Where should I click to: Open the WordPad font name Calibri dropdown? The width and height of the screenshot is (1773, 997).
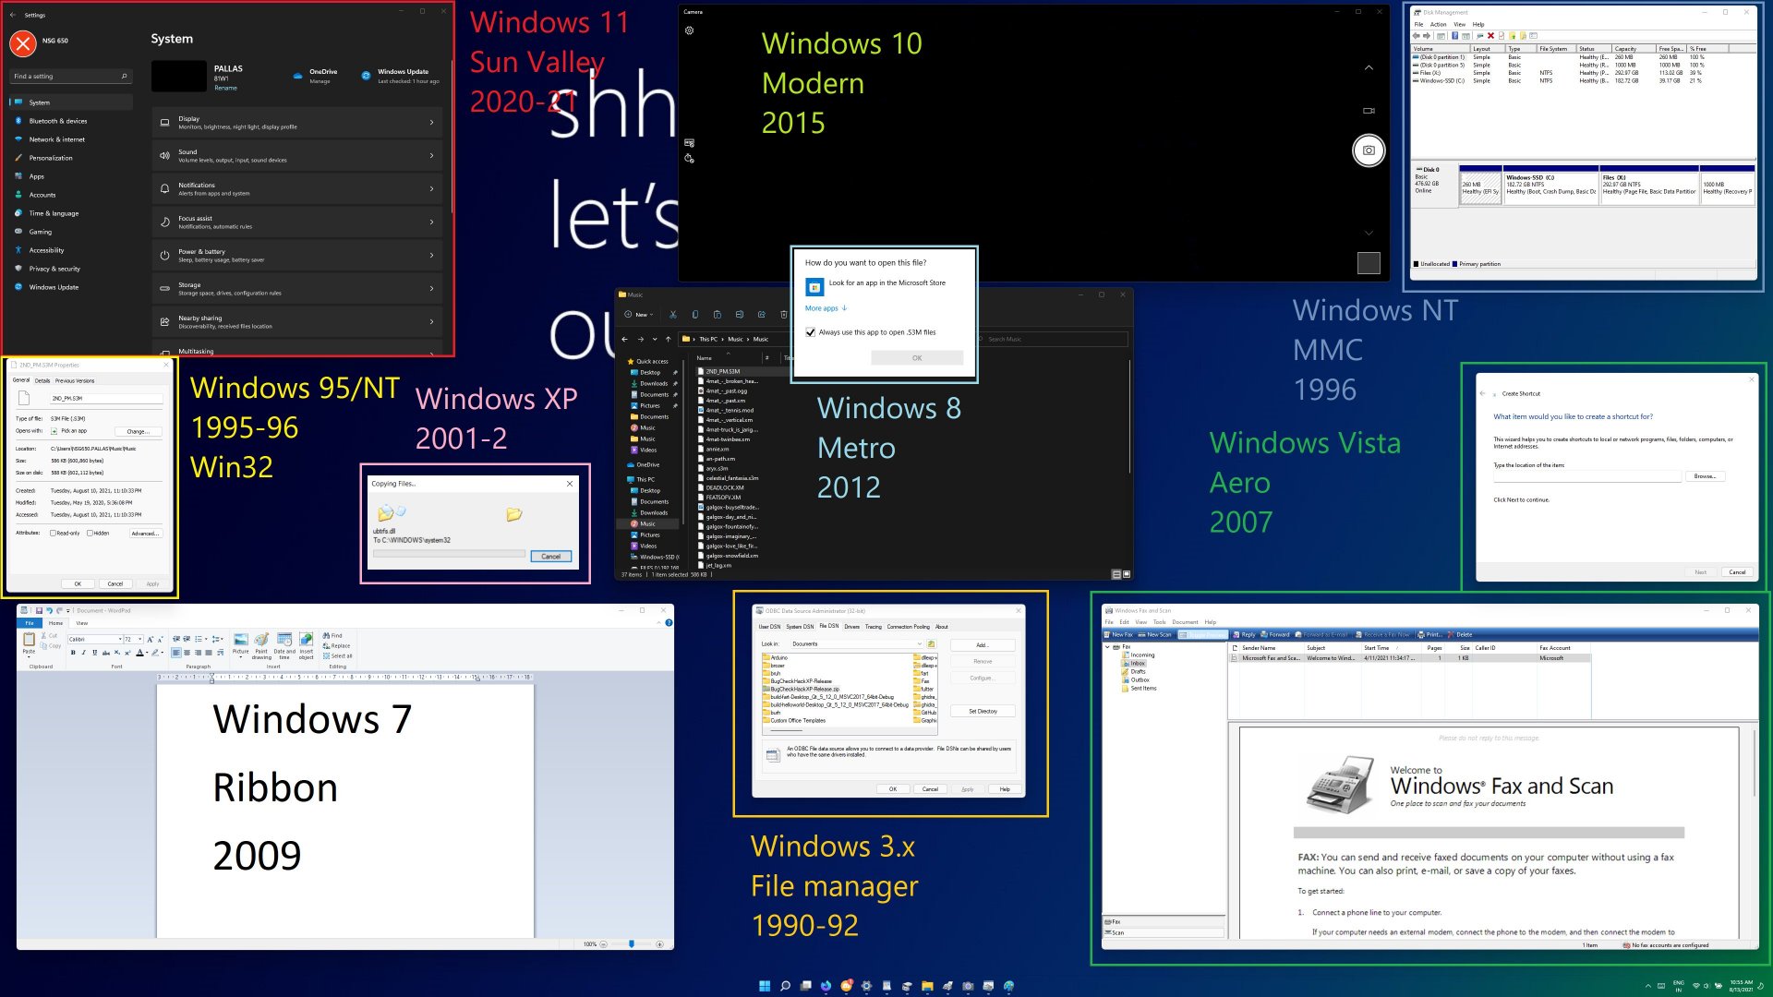point(120,639)
